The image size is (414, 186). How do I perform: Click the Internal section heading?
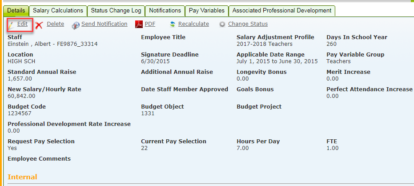[22, 177]
